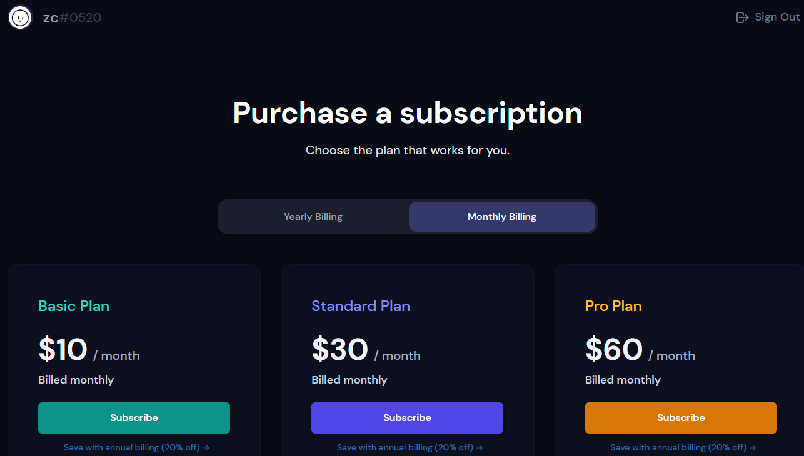Click the Pro Plan heading

(613, 306)
